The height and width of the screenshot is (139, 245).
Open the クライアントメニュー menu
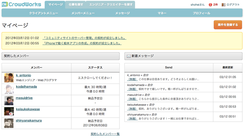43,13
